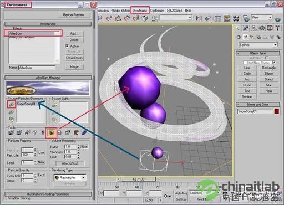Click the pick light icon in Source Lights

pos(54,105)
